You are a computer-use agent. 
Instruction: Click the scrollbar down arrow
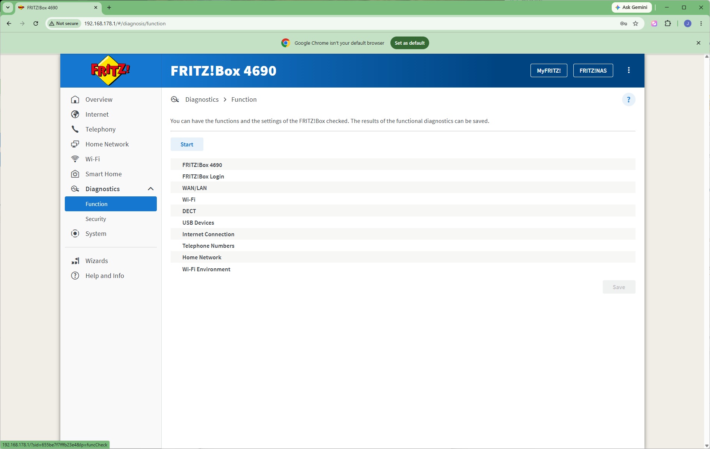[707, 446]
